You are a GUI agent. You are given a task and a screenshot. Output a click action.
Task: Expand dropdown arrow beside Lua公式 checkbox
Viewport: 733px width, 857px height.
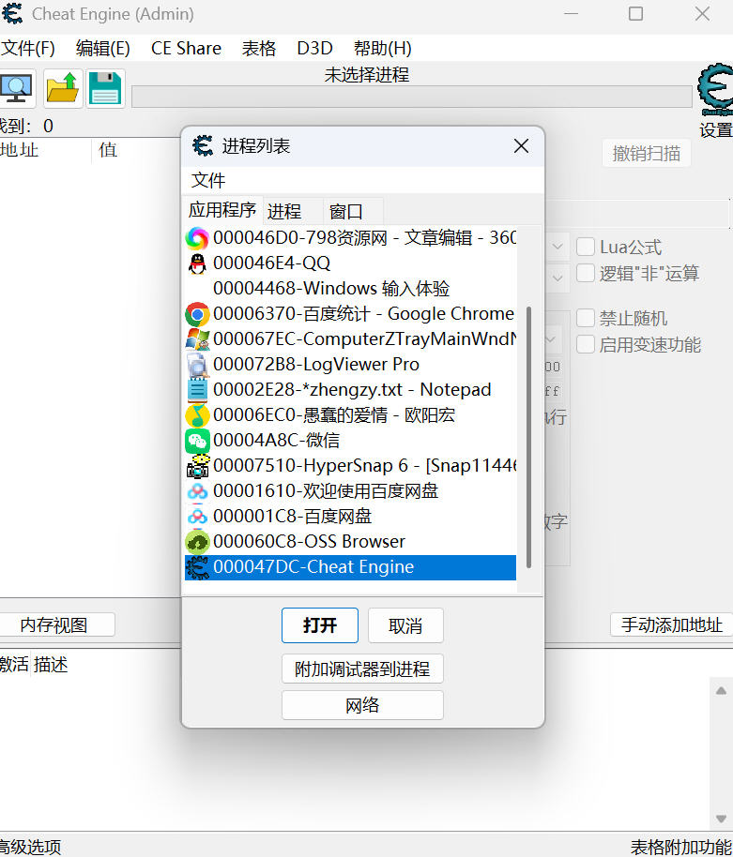click(557, 247)
